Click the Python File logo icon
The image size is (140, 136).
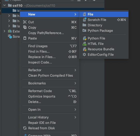(x=85, y=38)
